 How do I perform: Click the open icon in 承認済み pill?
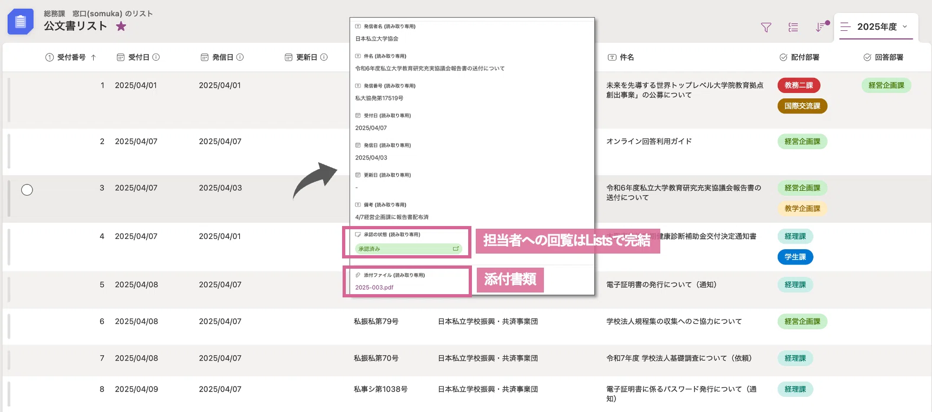point(456,249)
